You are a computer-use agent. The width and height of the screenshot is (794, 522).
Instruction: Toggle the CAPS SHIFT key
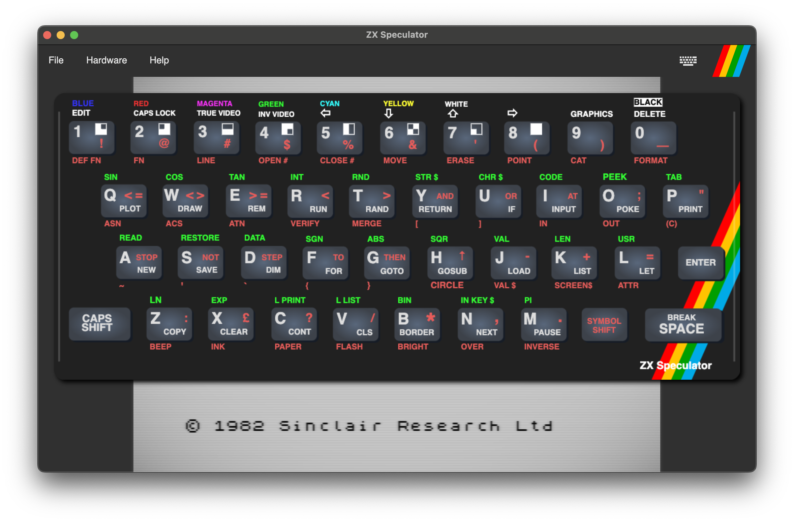pyautogui.click(x=99, y=323)
